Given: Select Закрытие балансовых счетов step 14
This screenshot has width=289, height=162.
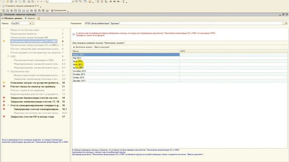Looking at the screenshot, I should click(x=35, y=98).
